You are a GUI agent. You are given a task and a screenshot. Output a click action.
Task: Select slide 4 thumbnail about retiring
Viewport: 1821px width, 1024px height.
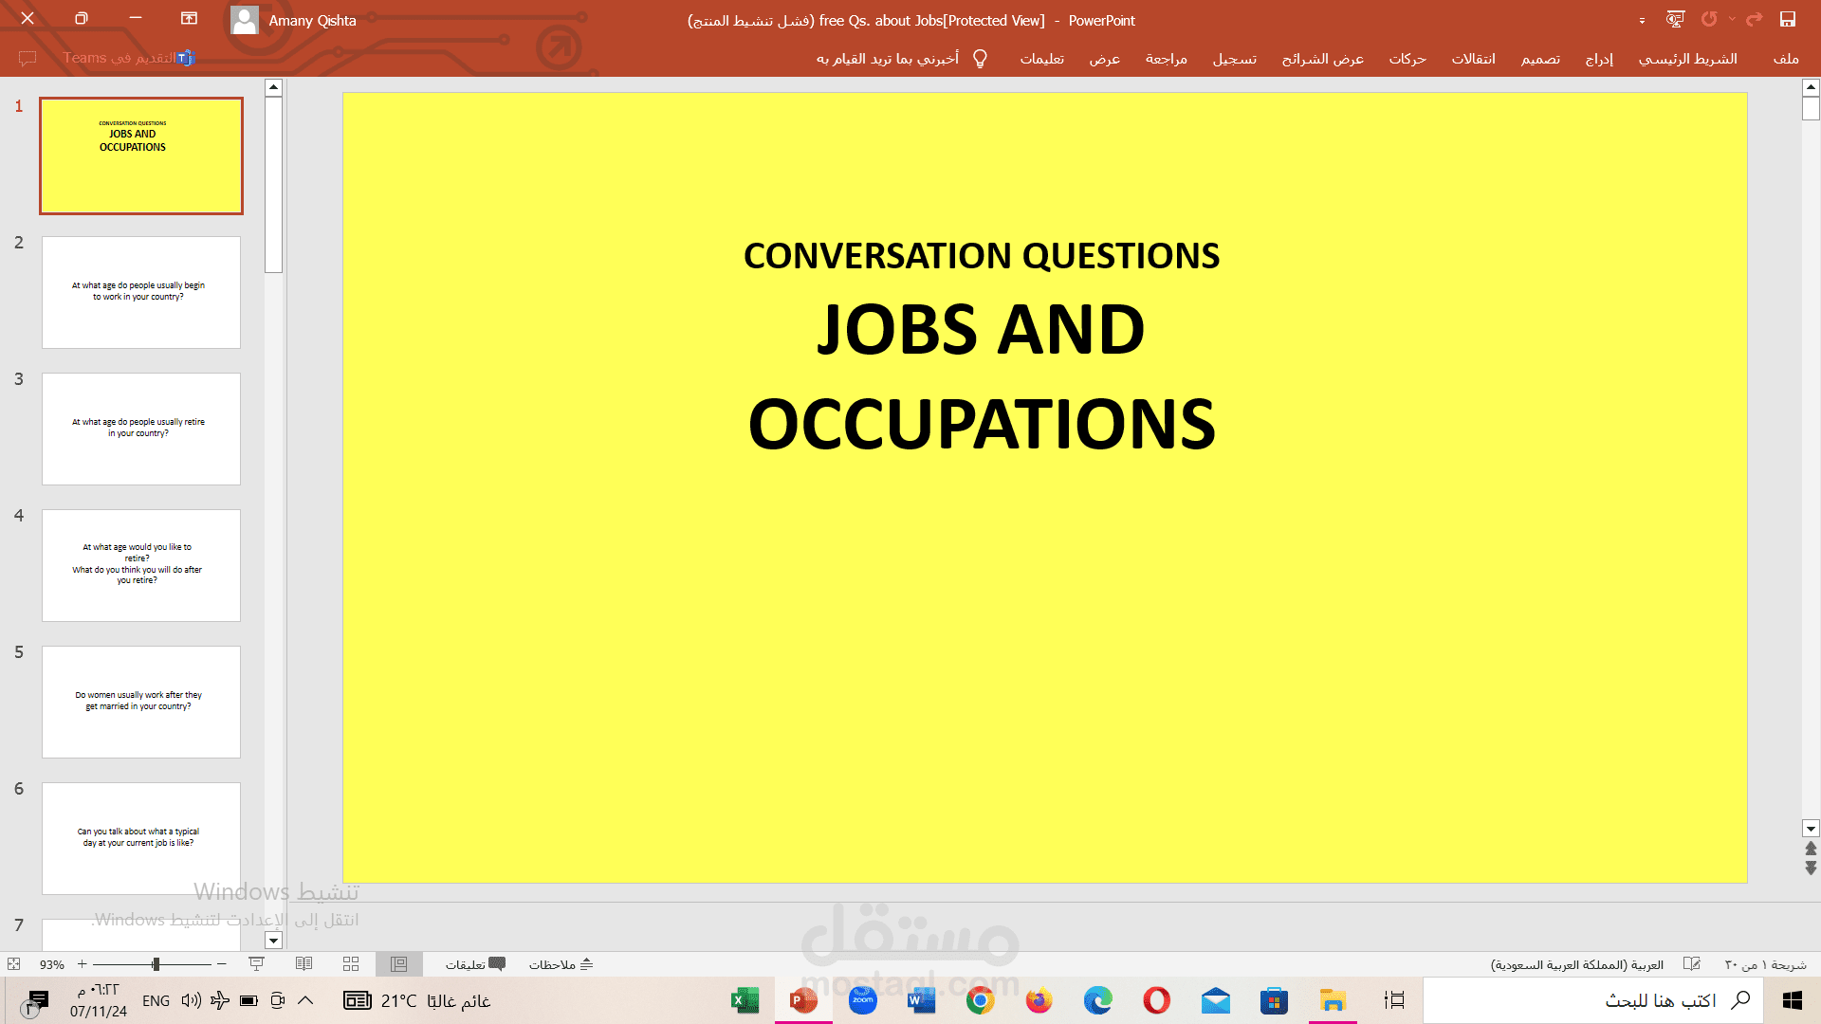coord(141,565)
